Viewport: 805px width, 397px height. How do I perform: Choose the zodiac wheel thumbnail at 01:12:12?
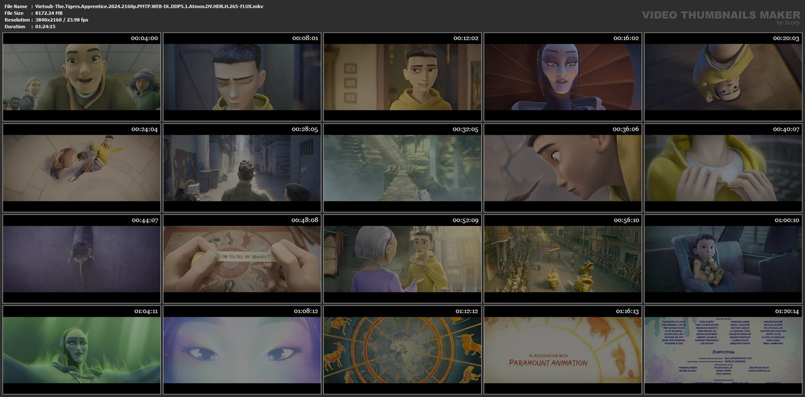tap(402, 350)
